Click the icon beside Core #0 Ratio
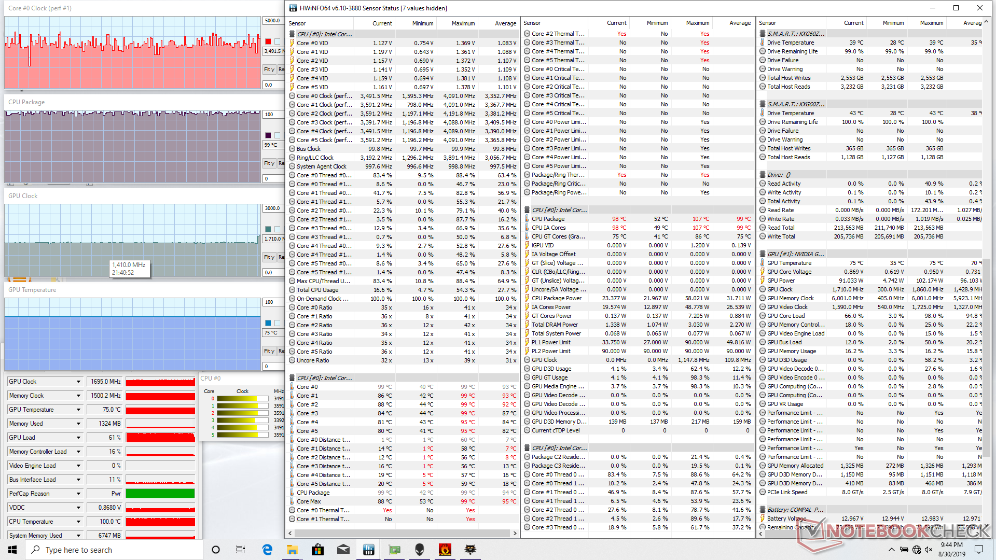The image size is (996, 560). (x=293, y=307)
